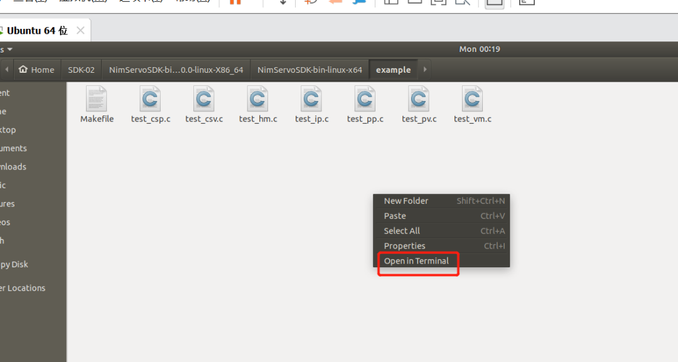Choose Open in Terminal from context menu

pyautogui.click(x=441, y=261)
